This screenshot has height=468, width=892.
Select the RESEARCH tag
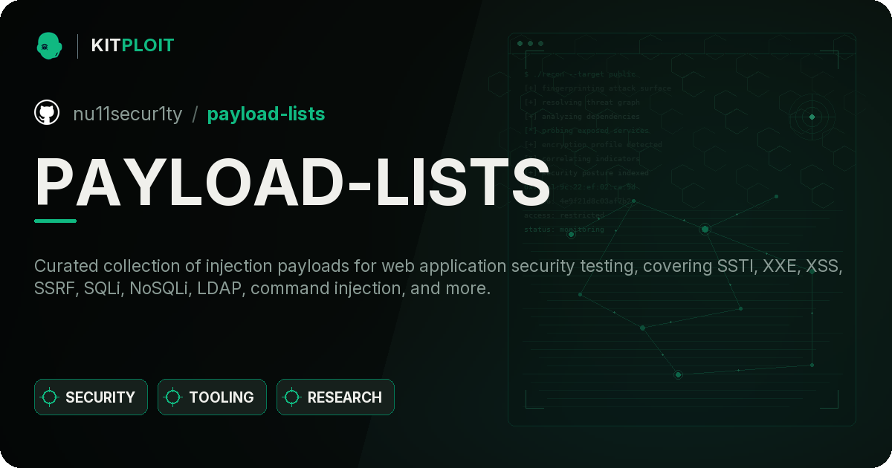335,397
